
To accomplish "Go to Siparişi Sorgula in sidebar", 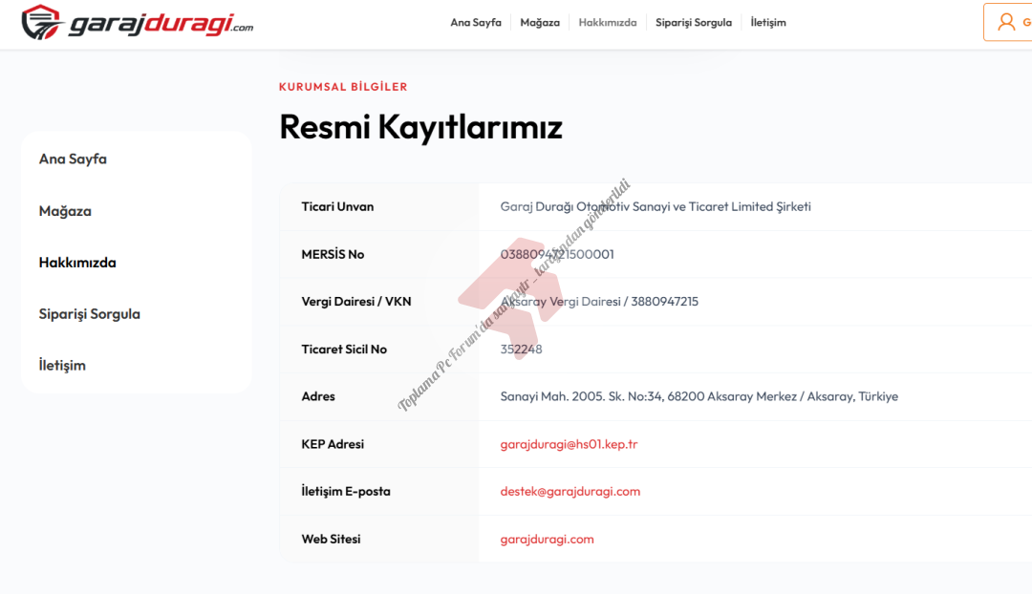I will point(90,314).
